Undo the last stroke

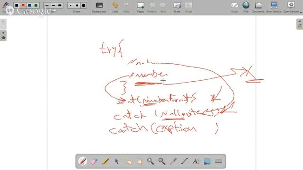(115, 7)
